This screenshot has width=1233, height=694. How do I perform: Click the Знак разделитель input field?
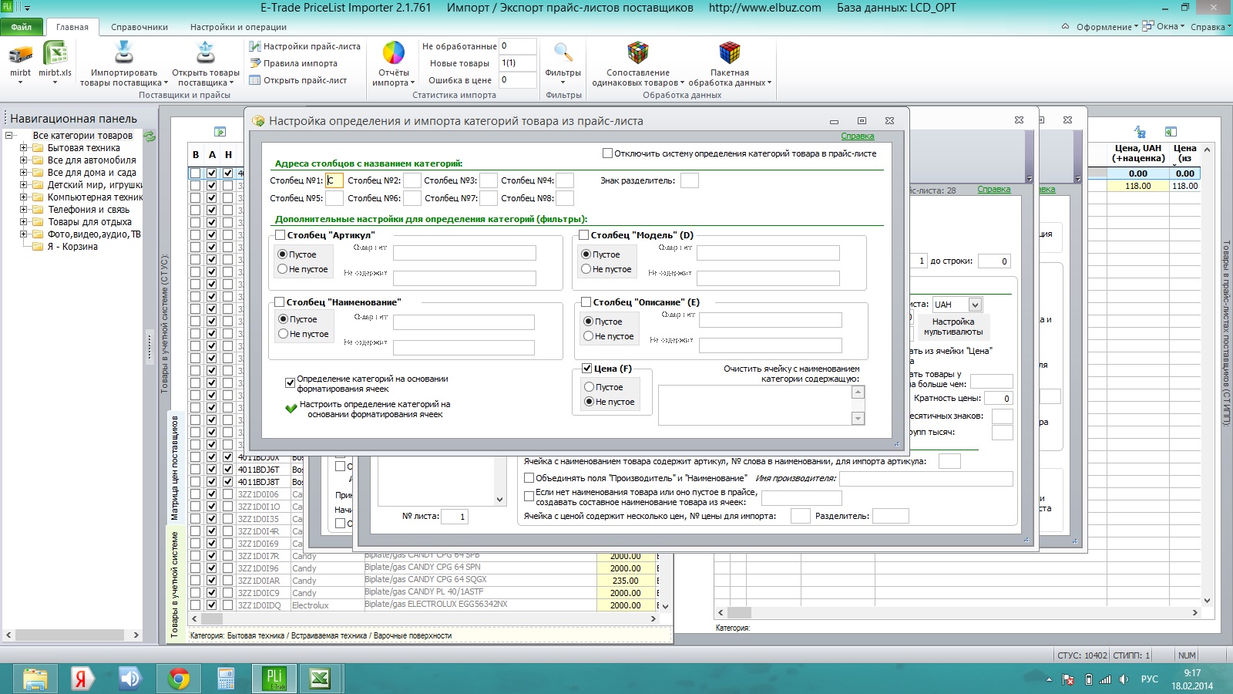690,180
